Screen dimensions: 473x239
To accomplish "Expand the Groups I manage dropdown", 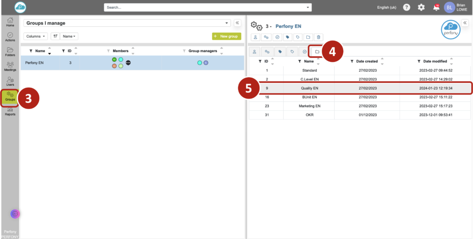I will point(227,23).
